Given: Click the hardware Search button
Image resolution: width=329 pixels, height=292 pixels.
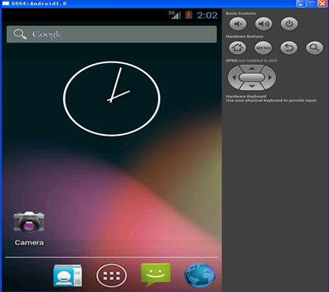Looking at the screenshot, I should pos(315,48).
